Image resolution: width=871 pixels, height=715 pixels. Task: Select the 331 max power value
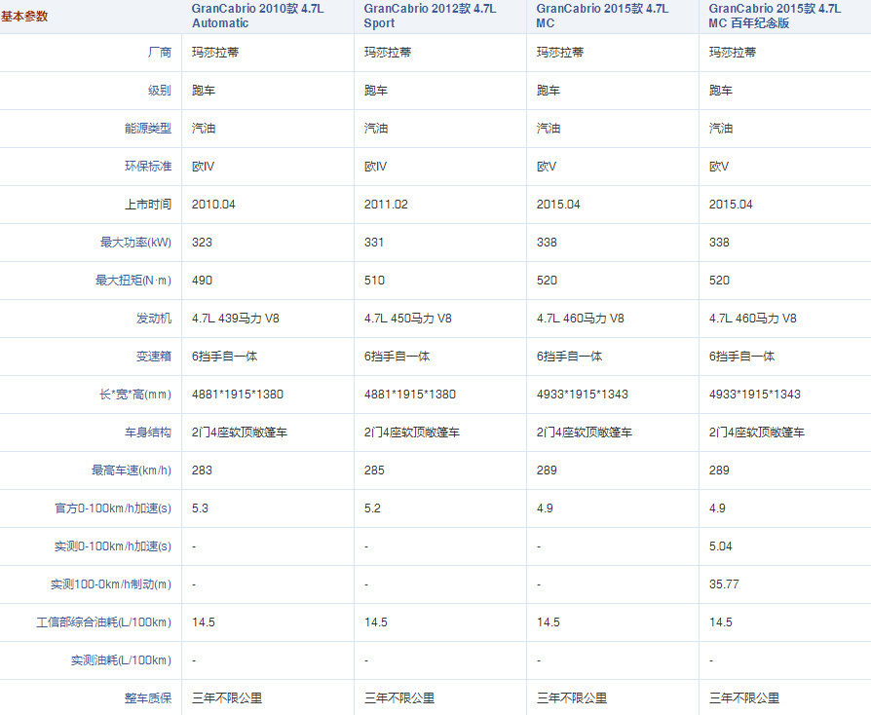tap(374, 243)
